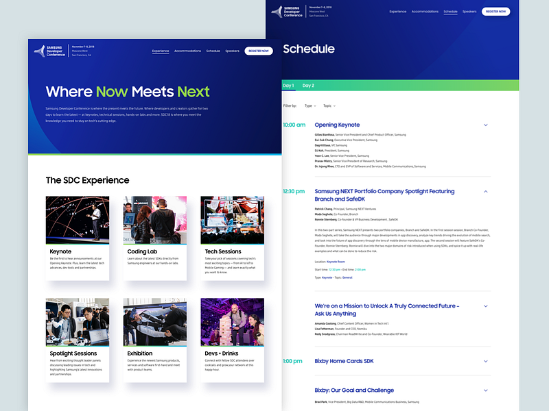549x411 pixels.
Task: Click Register Now button on Schedule page
Action: (495, 12)
